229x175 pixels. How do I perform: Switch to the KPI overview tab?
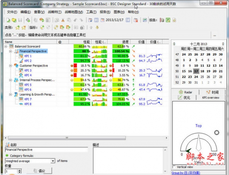point(211,98)
